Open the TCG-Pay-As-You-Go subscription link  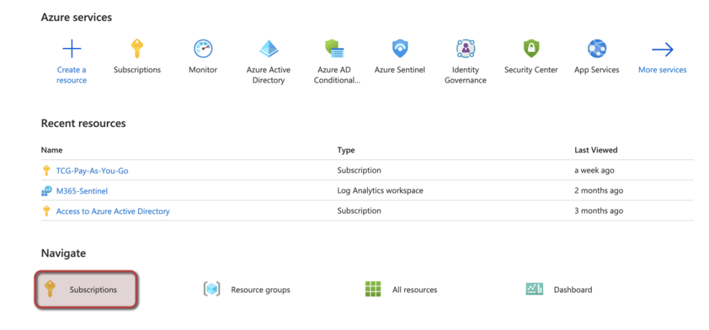[91, 171]
